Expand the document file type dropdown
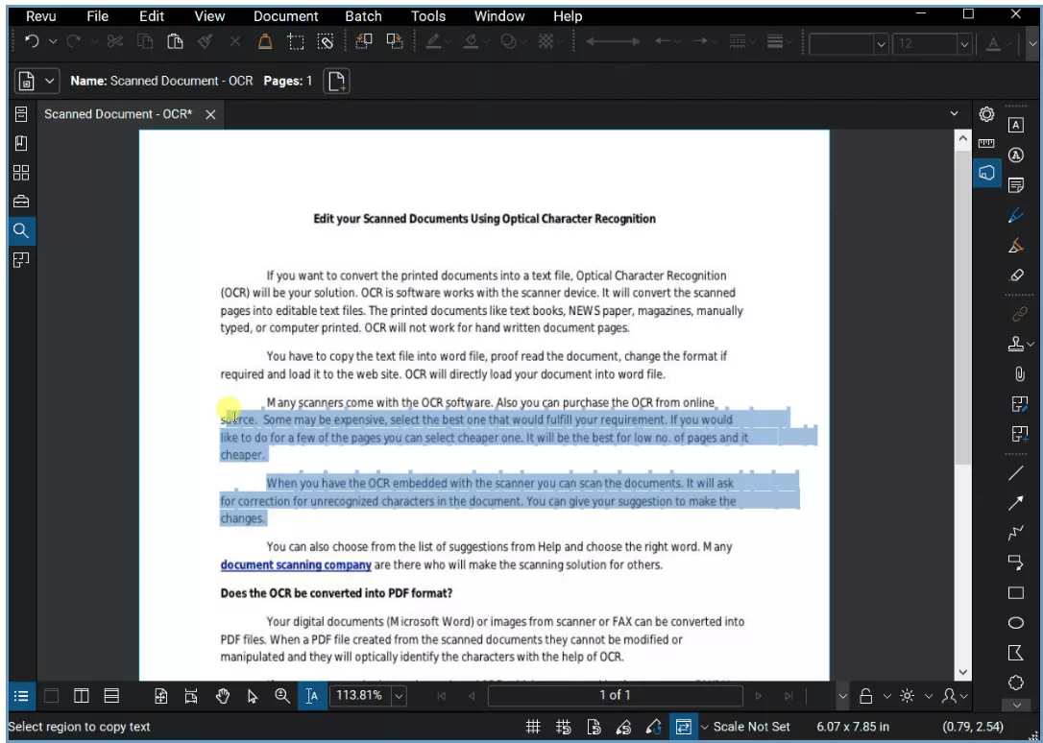Screen dimensions: 1043x743 tap(48, 81)
